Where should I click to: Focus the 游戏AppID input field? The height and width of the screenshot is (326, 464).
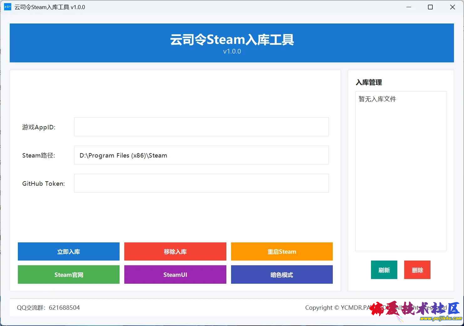point(201,127)
